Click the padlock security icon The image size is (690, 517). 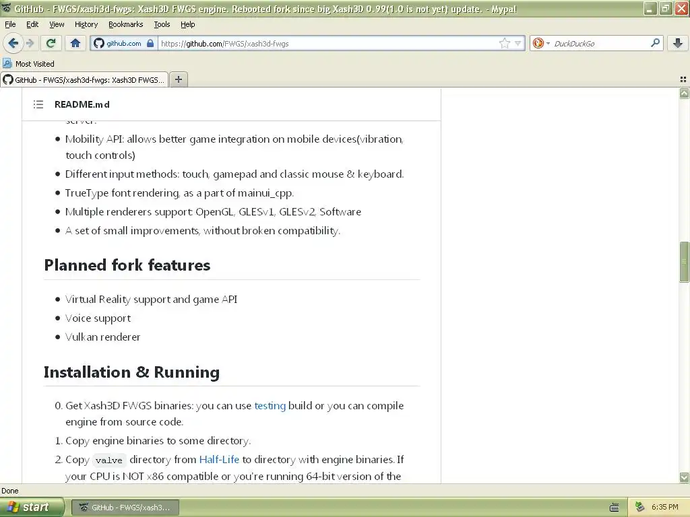click(x=150, y=43)
